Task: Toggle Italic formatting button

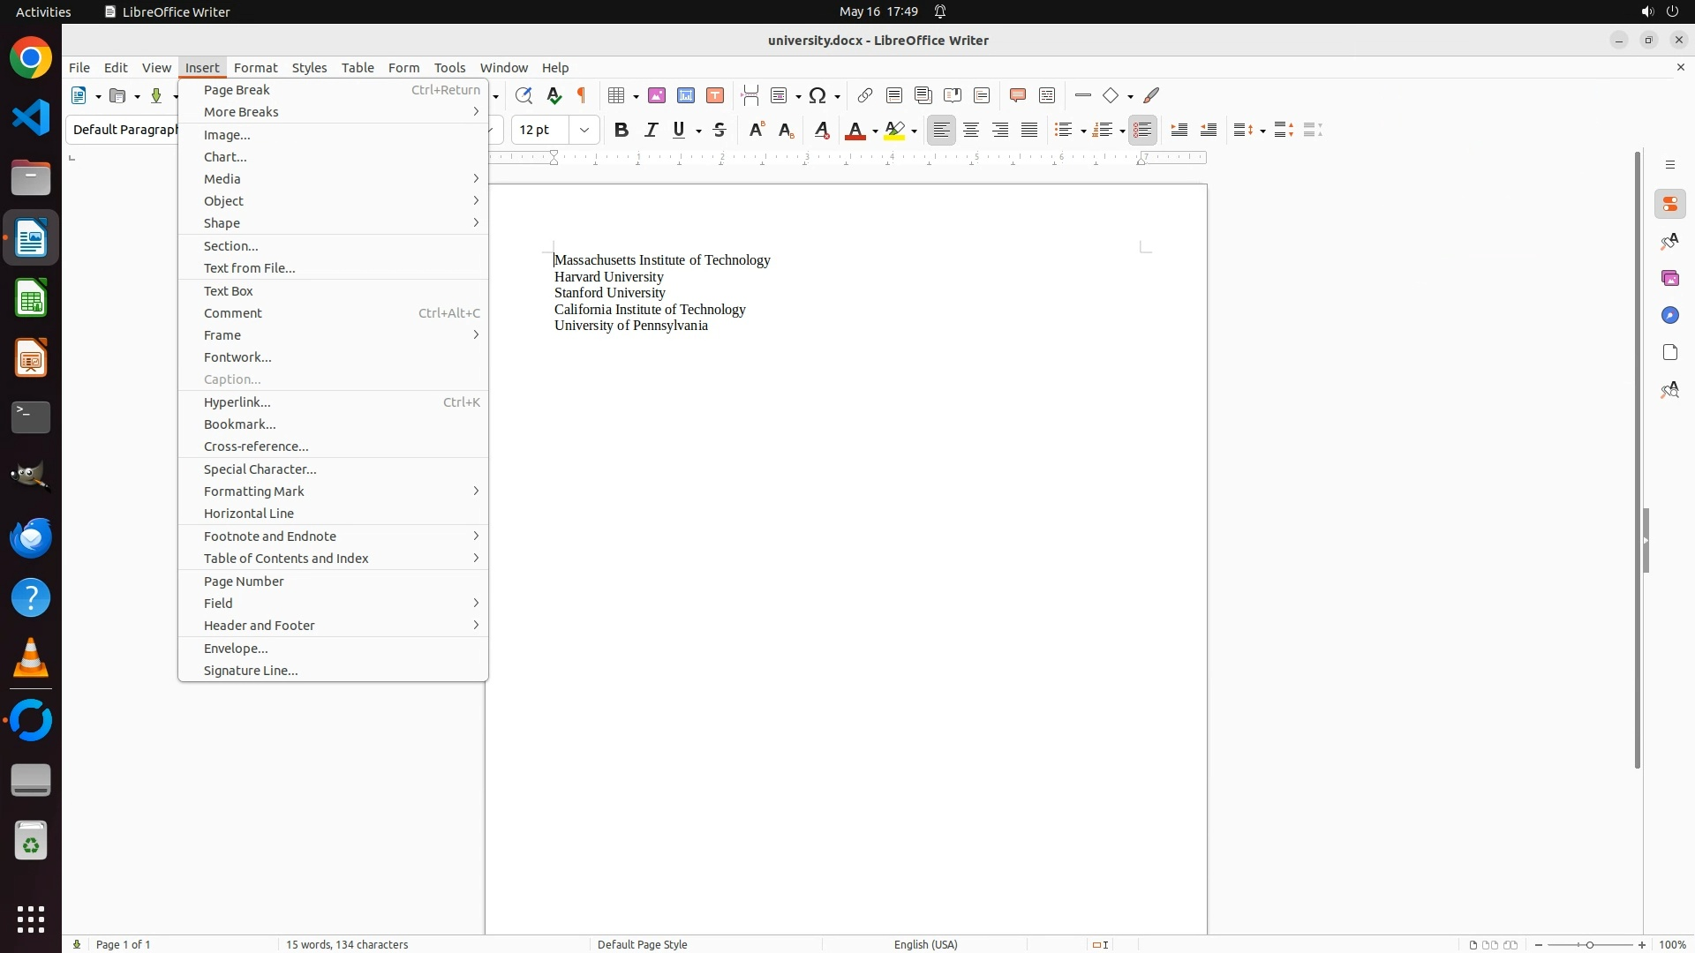Action: click(x=652, y=131)
